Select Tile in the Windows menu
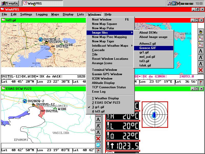This screenshot has width=205, height=154. pos(110,54)
